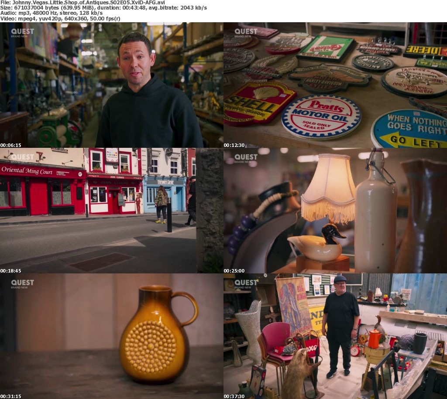Click the Video mpeg4 640x360 info line
This screenshot has width=447, height=399.
click(60, 19)
